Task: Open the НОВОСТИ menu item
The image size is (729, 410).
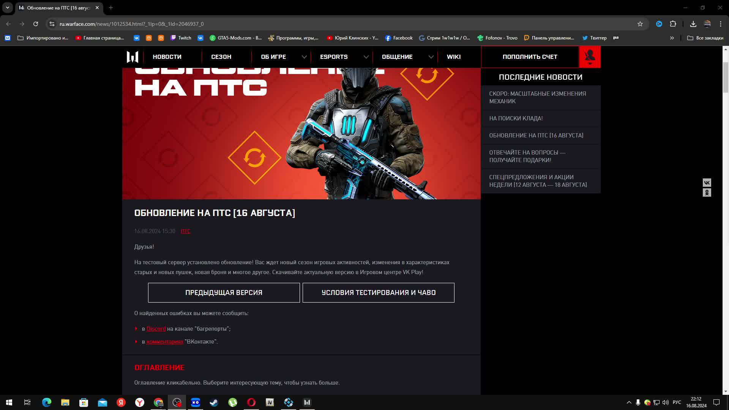Action: (x=167, y=57)
